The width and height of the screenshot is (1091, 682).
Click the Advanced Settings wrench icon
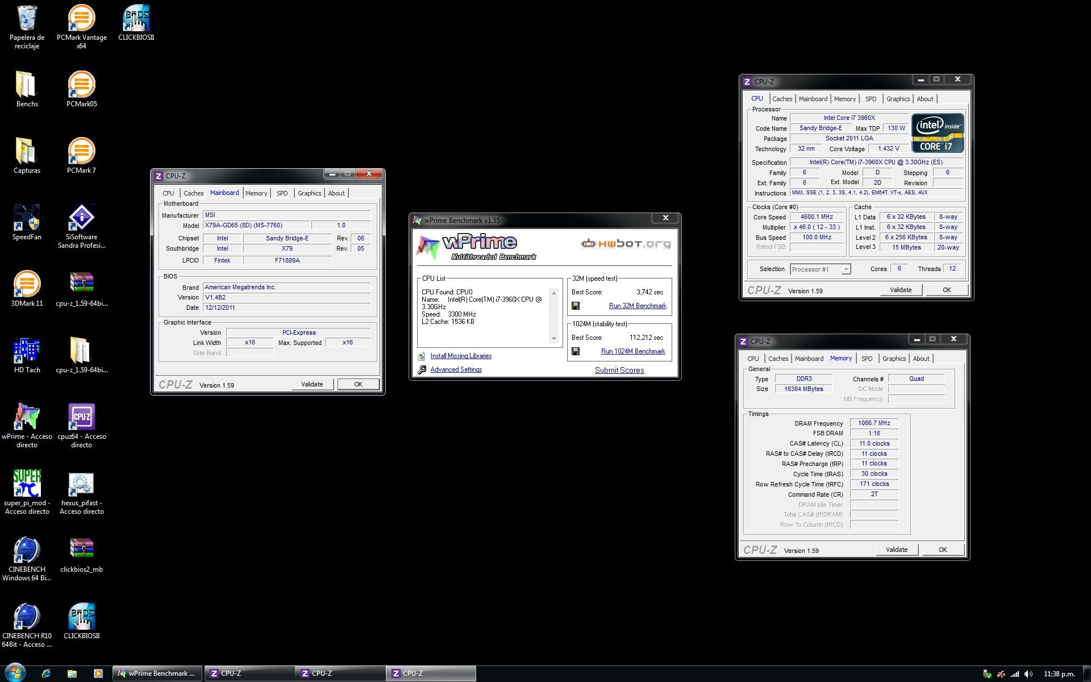(x=422, y=369)
